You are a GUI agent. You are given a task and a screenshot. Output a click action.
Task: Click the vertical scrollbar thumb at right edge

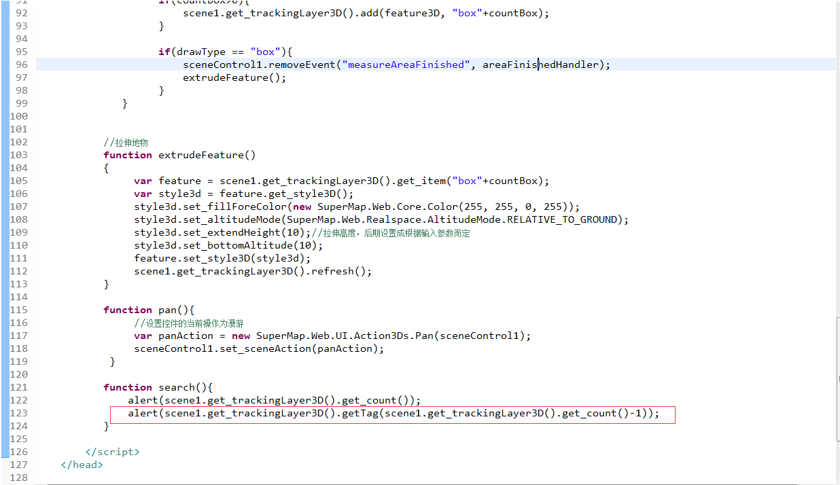pyautogui.click(x=837, y=380)
